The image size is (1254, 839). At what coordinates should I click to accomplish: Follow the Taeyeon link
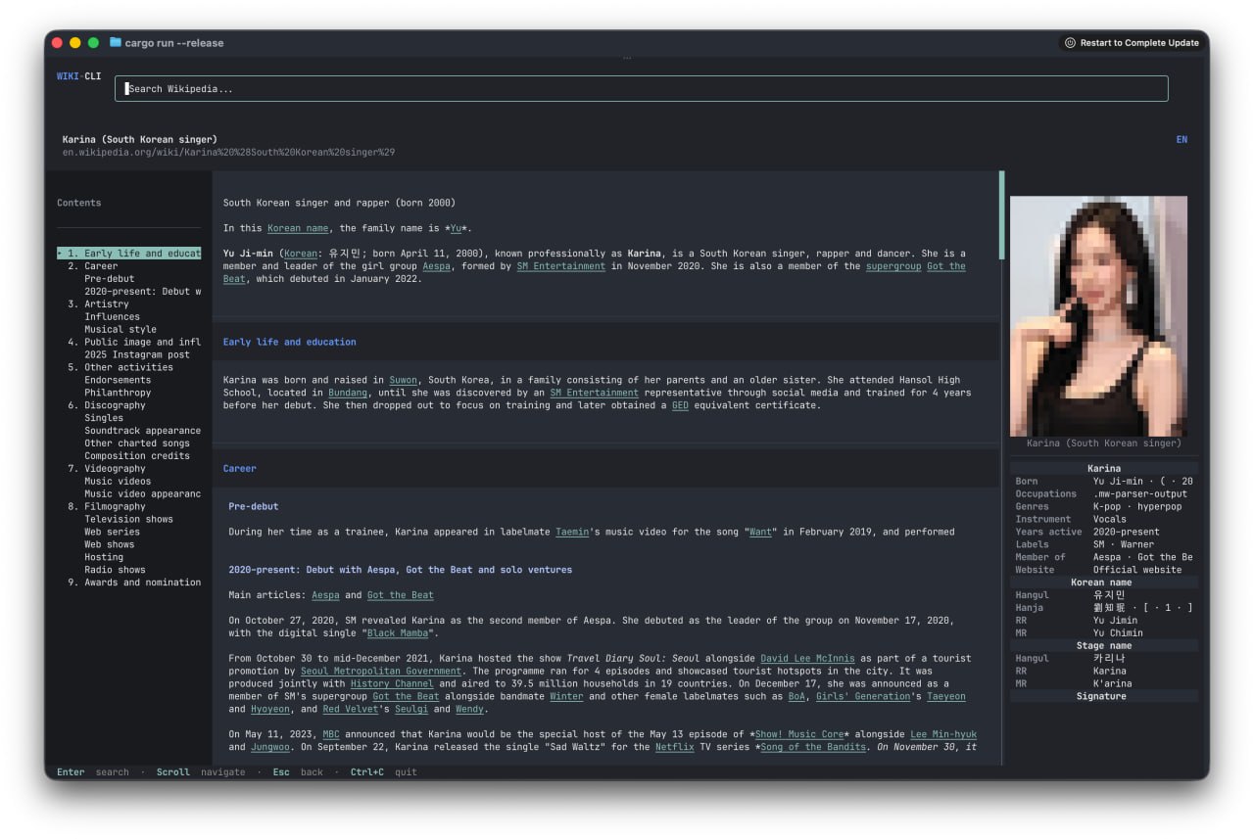click(945, 696)
